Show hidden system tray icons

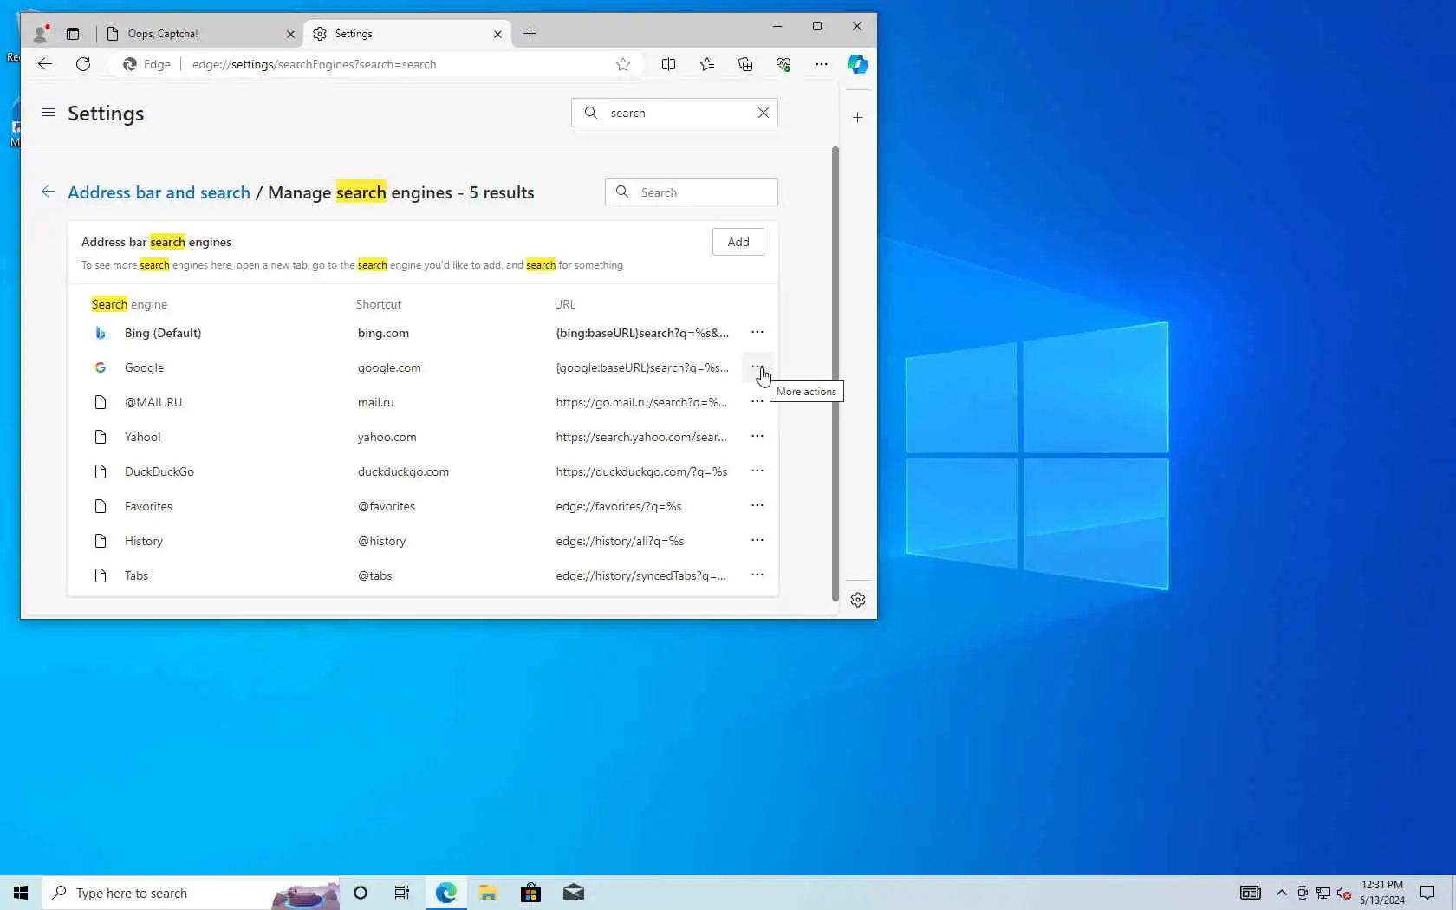click(1282, 893)
